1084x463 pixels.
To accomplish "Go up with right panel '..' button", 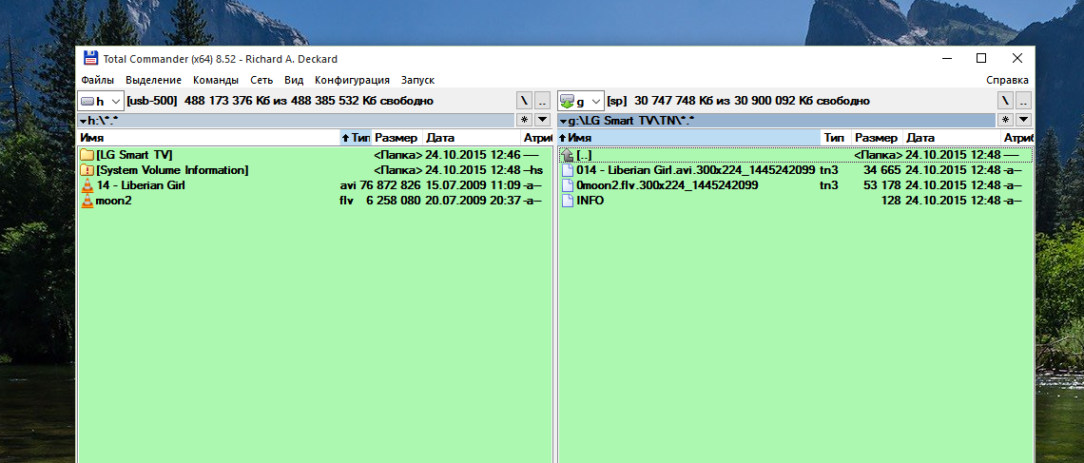I will [x=1021, y=101].
